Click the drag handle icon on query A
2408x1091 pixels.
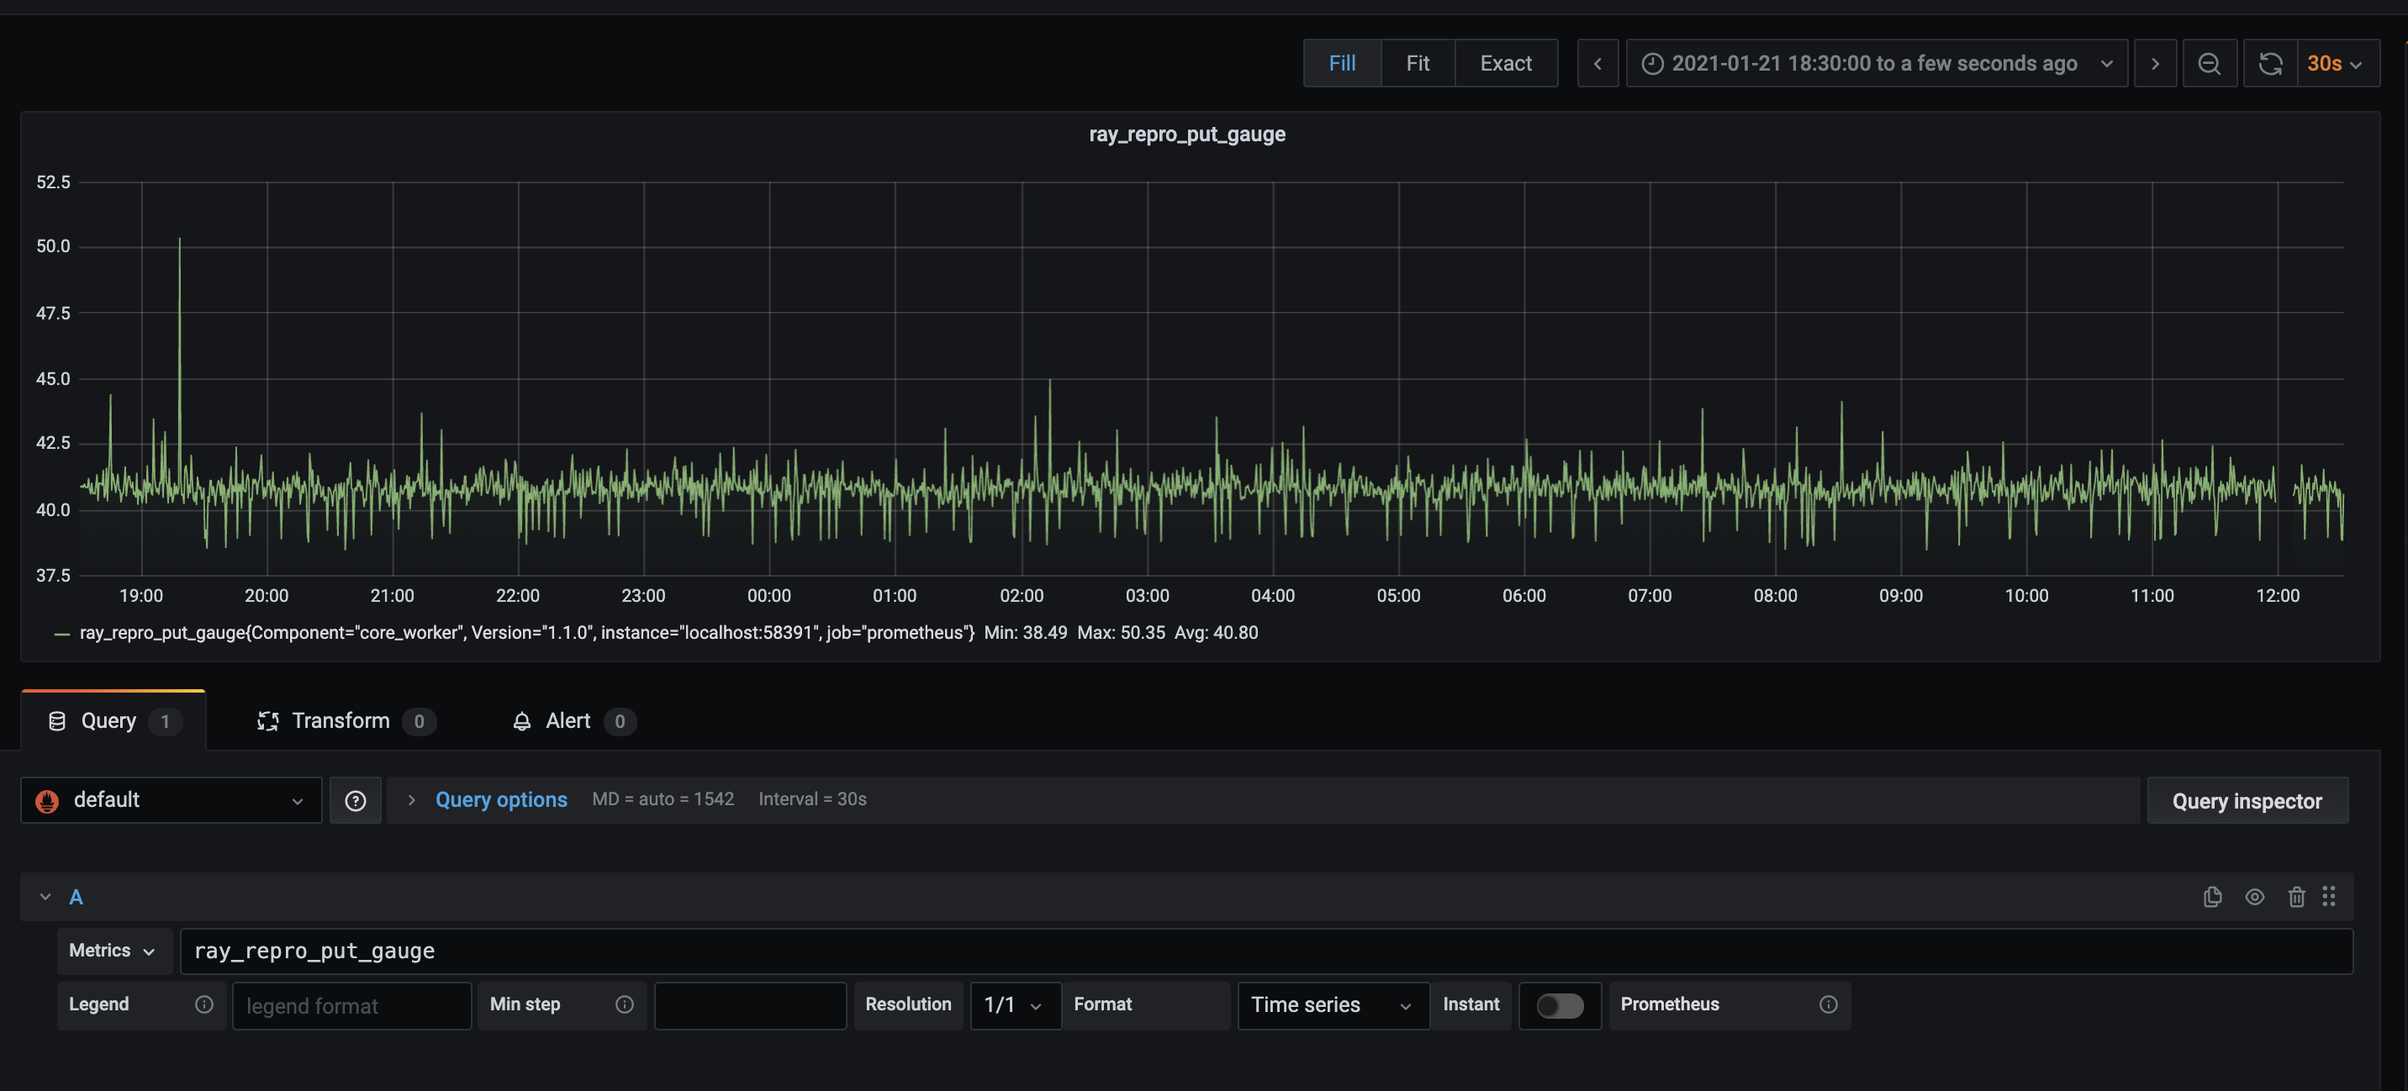2330,897
